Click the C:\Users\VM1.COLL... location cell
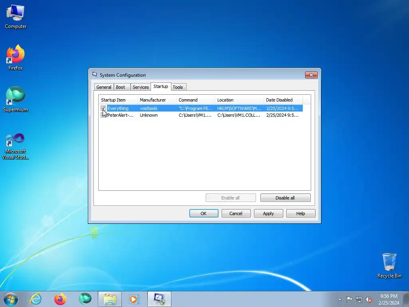Viewport: 409px width, 307px height. coord(239,115)
